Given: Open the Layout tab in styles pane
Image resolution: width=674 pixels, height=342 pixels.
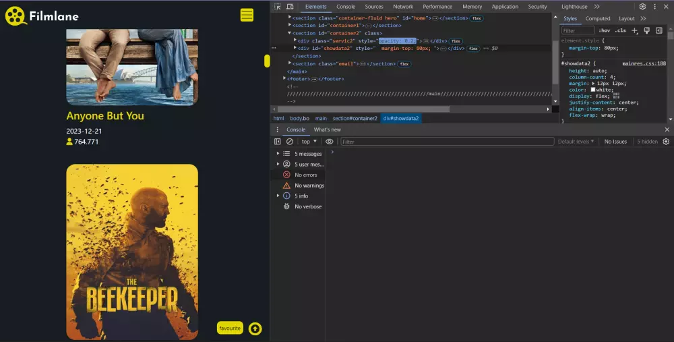Looking at the screenshot, I should tap(627, 18).
